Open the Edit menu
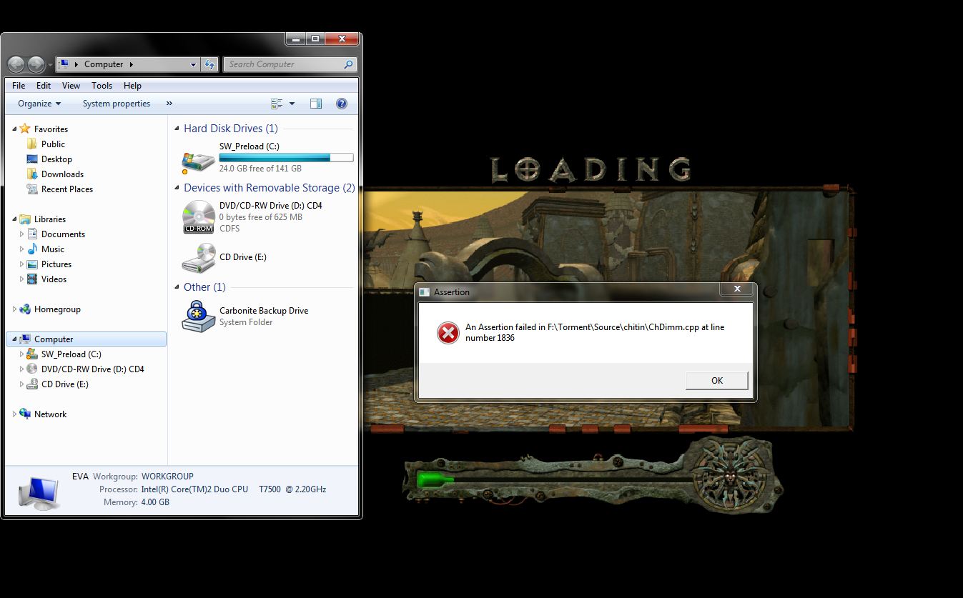The height and width of the screenshot is (598, 963). pos(44,86)
